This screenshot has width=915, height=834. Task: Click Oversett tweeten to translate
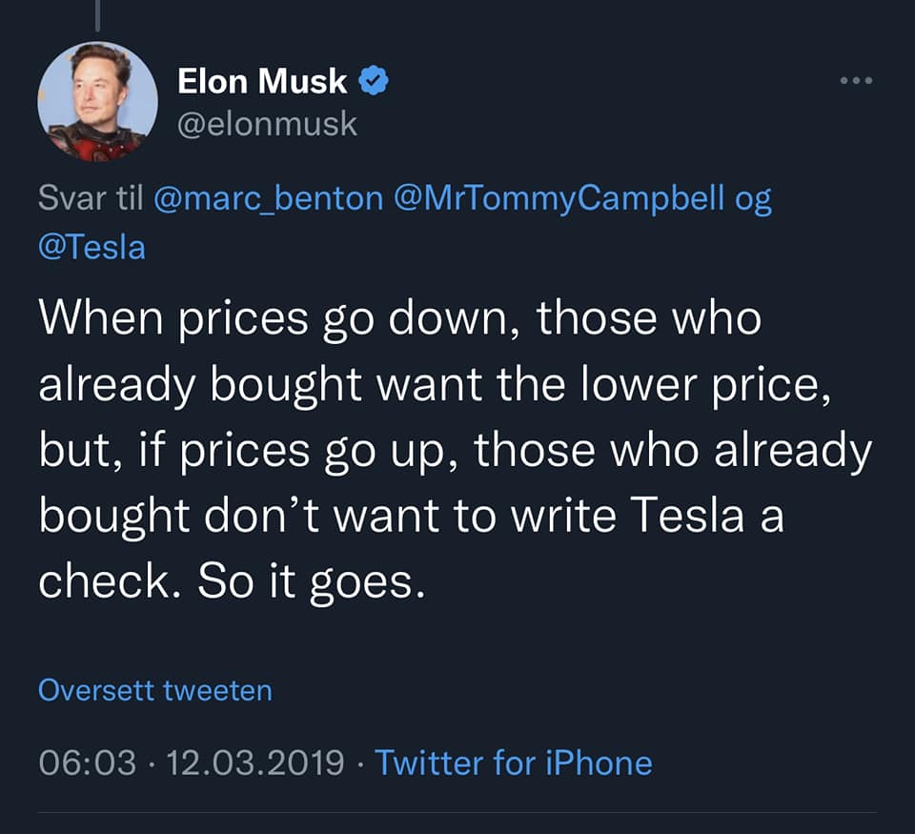pos(155,690)
